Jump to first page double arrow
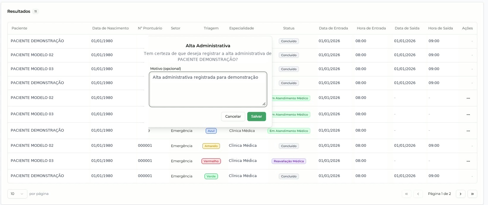 pyautogui.click(x=406, y=194)
